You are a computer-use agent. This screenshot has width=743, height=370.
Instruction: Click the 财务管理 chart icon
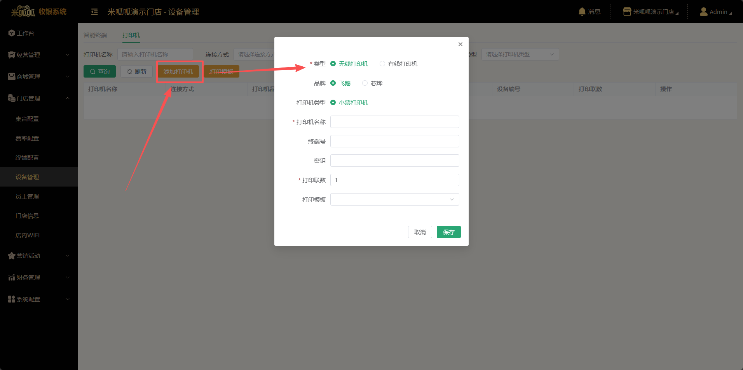[12, 278]
